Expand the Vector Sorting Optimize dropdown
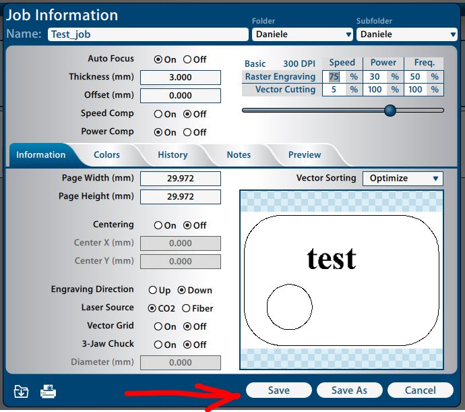Viewport: 465px width, 412px height. pos(402,179)
